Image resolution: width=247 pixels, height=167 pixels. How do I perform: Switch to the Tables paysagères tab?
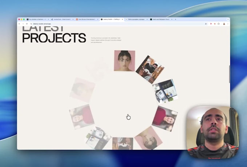pyautogui.click(x=137, y=19)
